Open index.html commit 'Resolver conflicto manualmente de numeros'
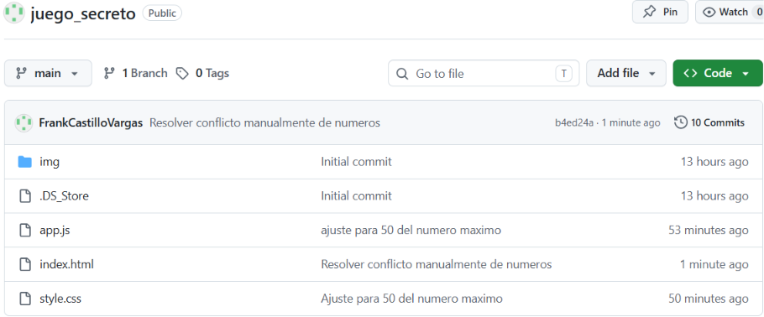The width and height of the screenshot is (764, 317). [436, 264]
